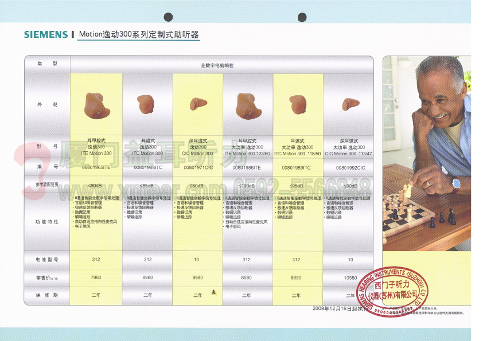Click the hearing aid image above 00801971CIC
Image resolution: width=483 pixels, height=341 pixels.
[x=198, y=104]
